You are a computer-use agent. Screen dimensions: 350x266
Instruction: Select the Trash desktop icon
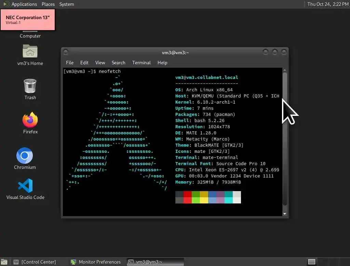(x=30, y=86)
